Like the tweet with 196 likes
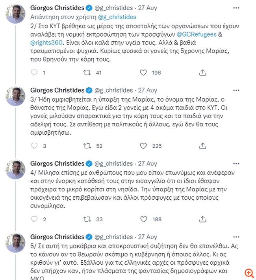Screen dimensions: 256x280 144,72
